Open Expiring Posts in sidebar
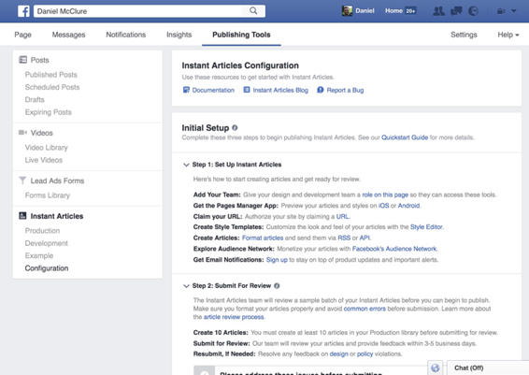This screenshot has height=375, width=529. tap(49, 112)
